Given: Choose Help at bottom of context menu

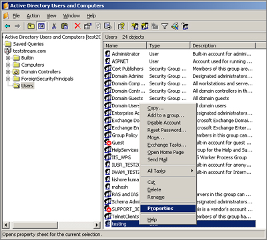Looking at the screenshot, I should click(x=152, y=220).
